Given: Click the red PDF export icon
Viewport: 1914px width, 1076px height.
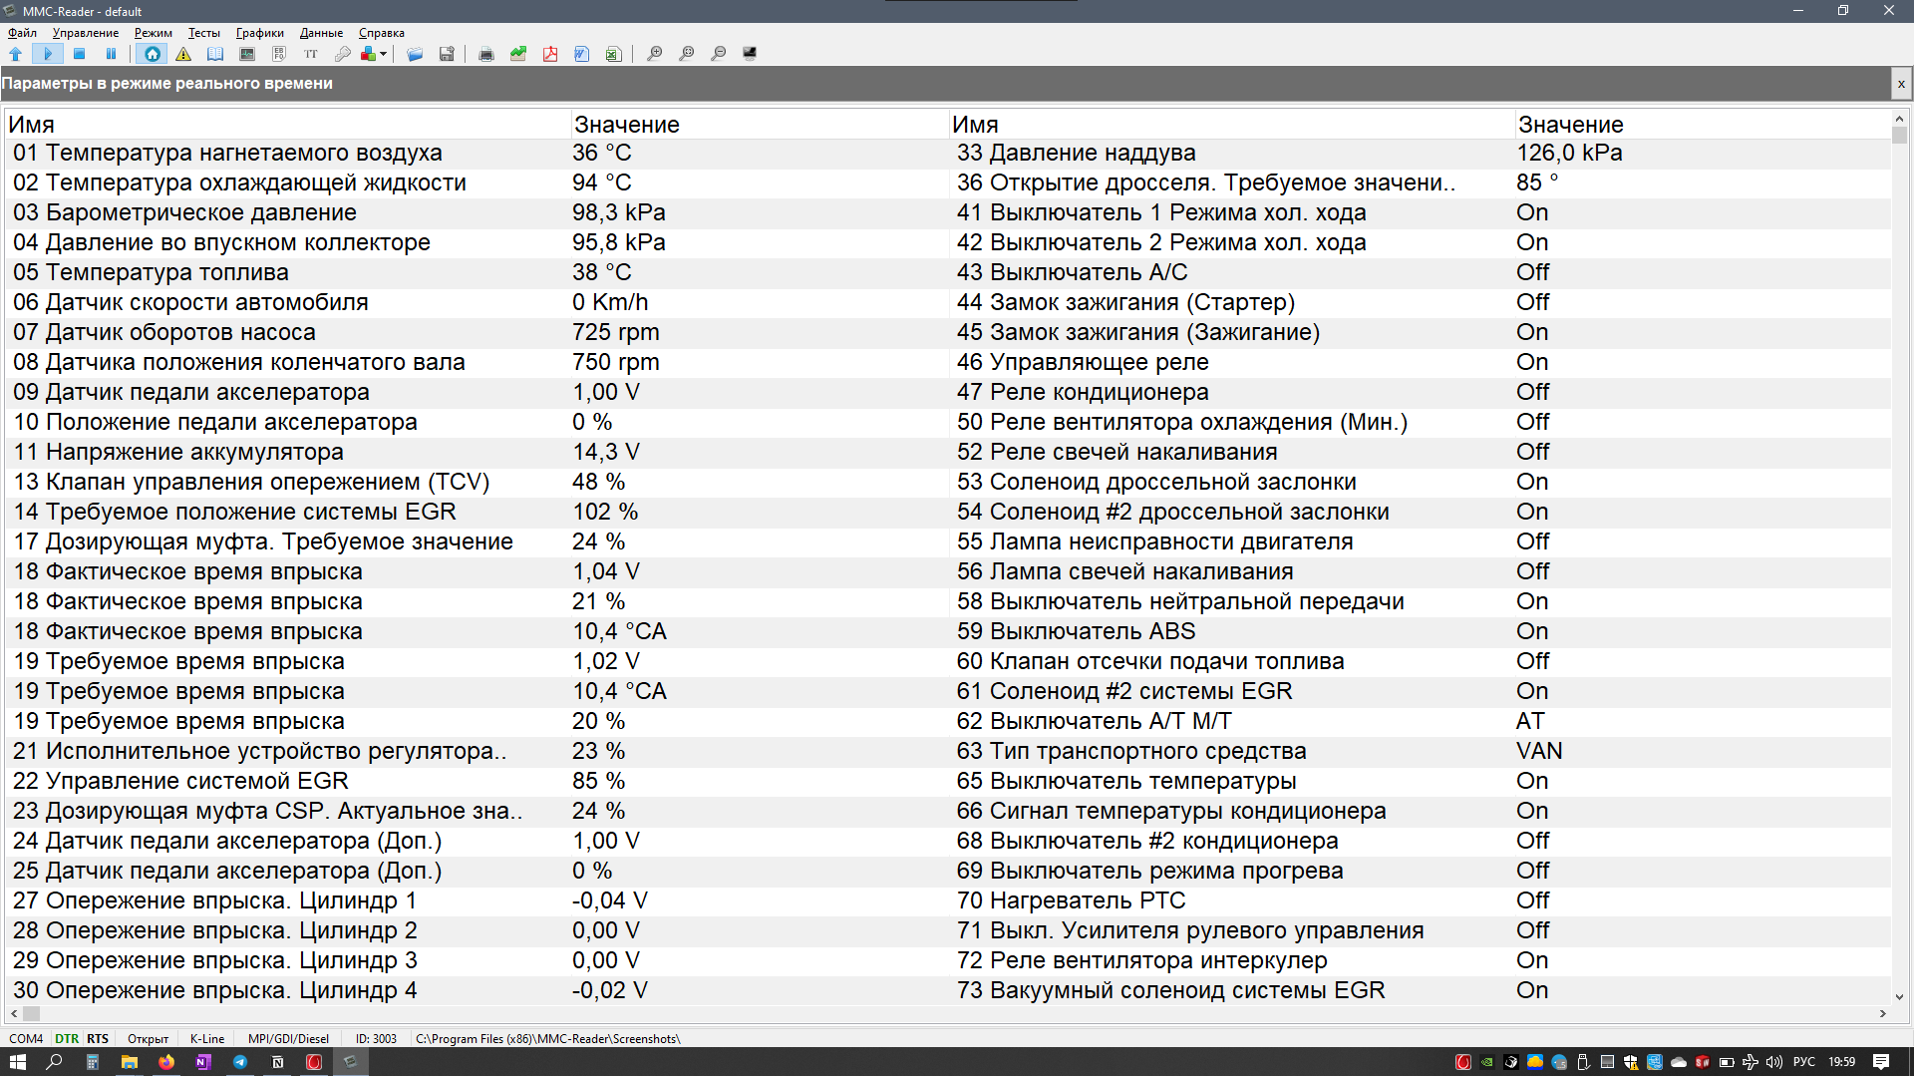Looking at the screenshot, I should 550,54.
